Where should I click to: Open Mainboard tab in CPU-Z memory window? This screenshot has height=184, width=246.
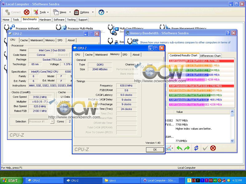click(x=101, y=55)
